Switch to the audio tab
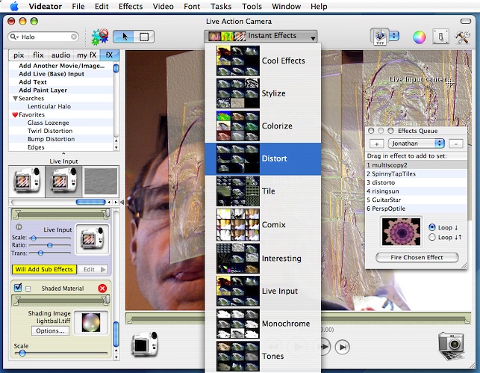This screenshot has height=373, width=480. [x=60, y=55]
